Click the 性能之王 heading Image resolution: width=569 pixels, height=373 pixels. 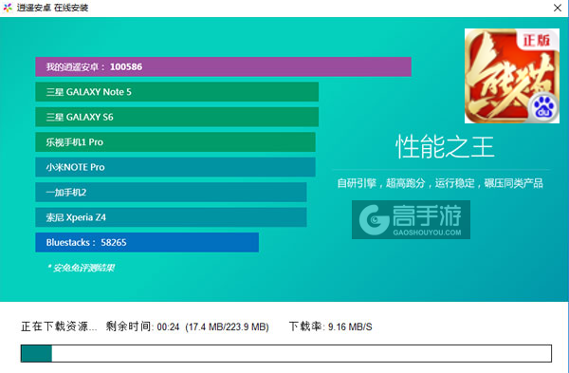pos(445,147)
